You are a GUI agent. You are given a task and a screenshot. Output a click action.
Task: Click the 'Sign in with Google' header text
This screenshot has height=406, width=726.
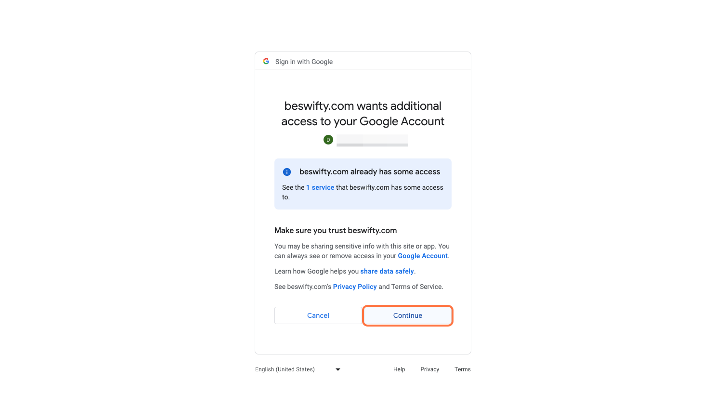(304, 62)
